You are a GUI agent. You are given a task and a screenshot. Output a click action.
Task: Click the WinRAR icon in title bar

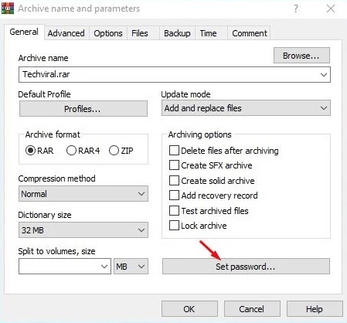pyautogui.click(x=8, y=8)
